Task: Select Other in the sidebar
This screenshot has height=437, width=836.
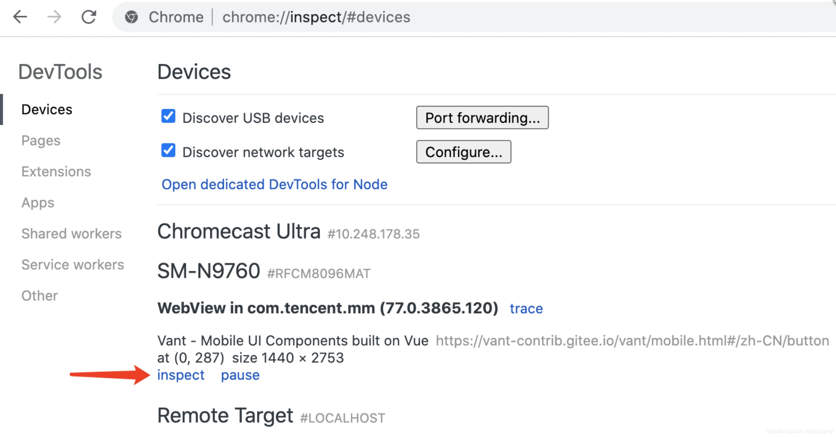Action: [40, 296]
